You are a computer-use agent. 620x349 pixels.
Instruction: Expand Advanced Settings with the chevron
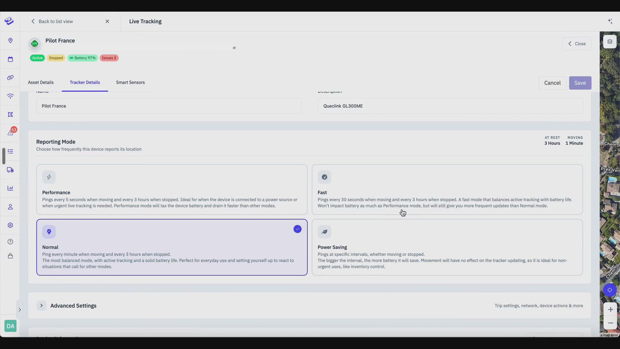tap(41, 306)
